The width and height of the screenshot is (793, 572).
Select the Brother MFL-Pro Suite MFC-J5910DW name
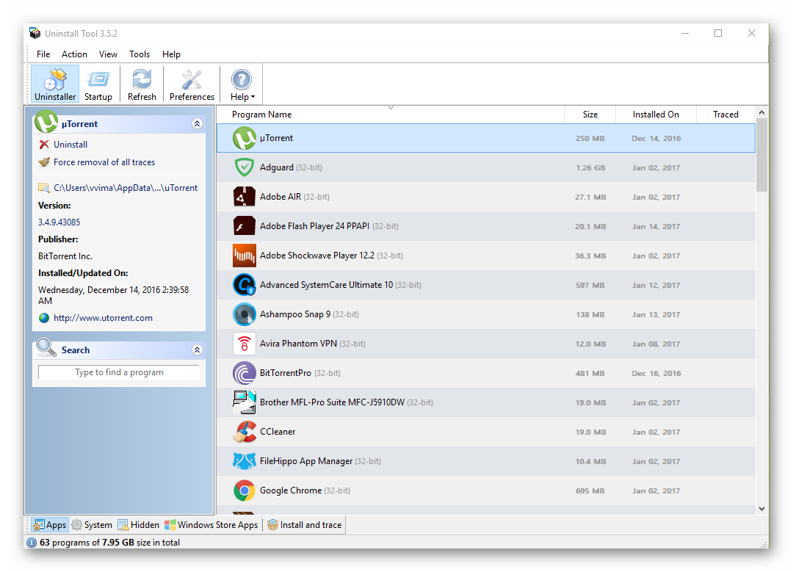pyautogui.click(x=333, y=402)
